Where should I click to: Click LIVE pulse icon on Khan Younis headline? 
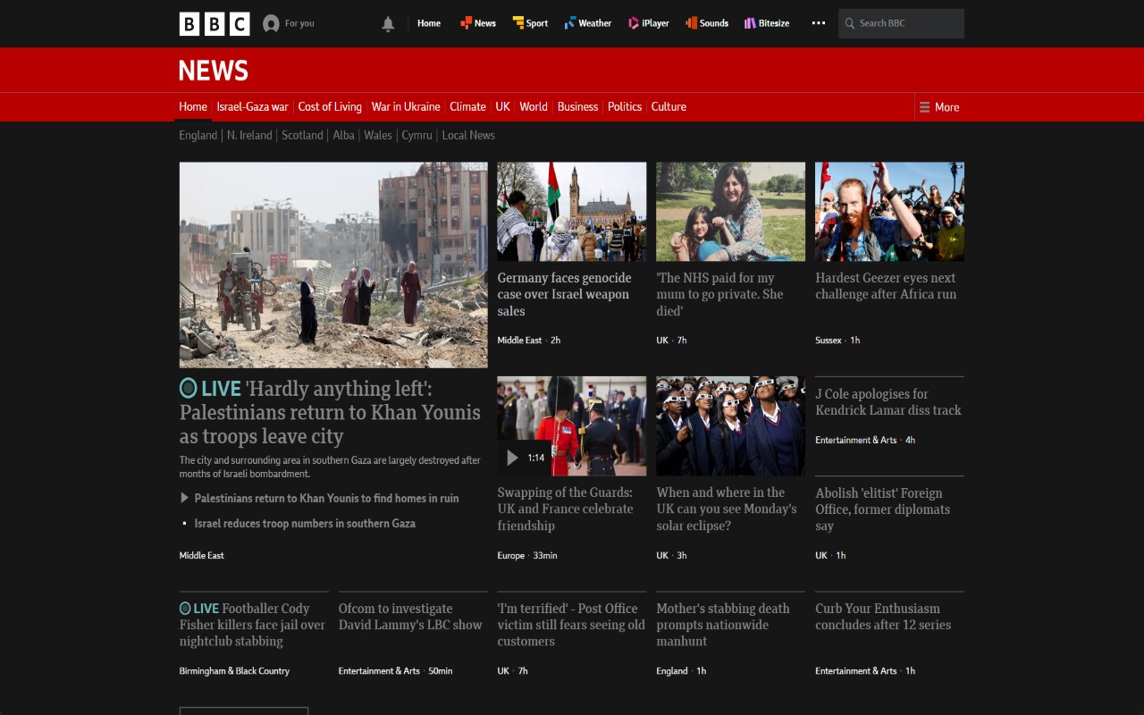tap(188, 388)
